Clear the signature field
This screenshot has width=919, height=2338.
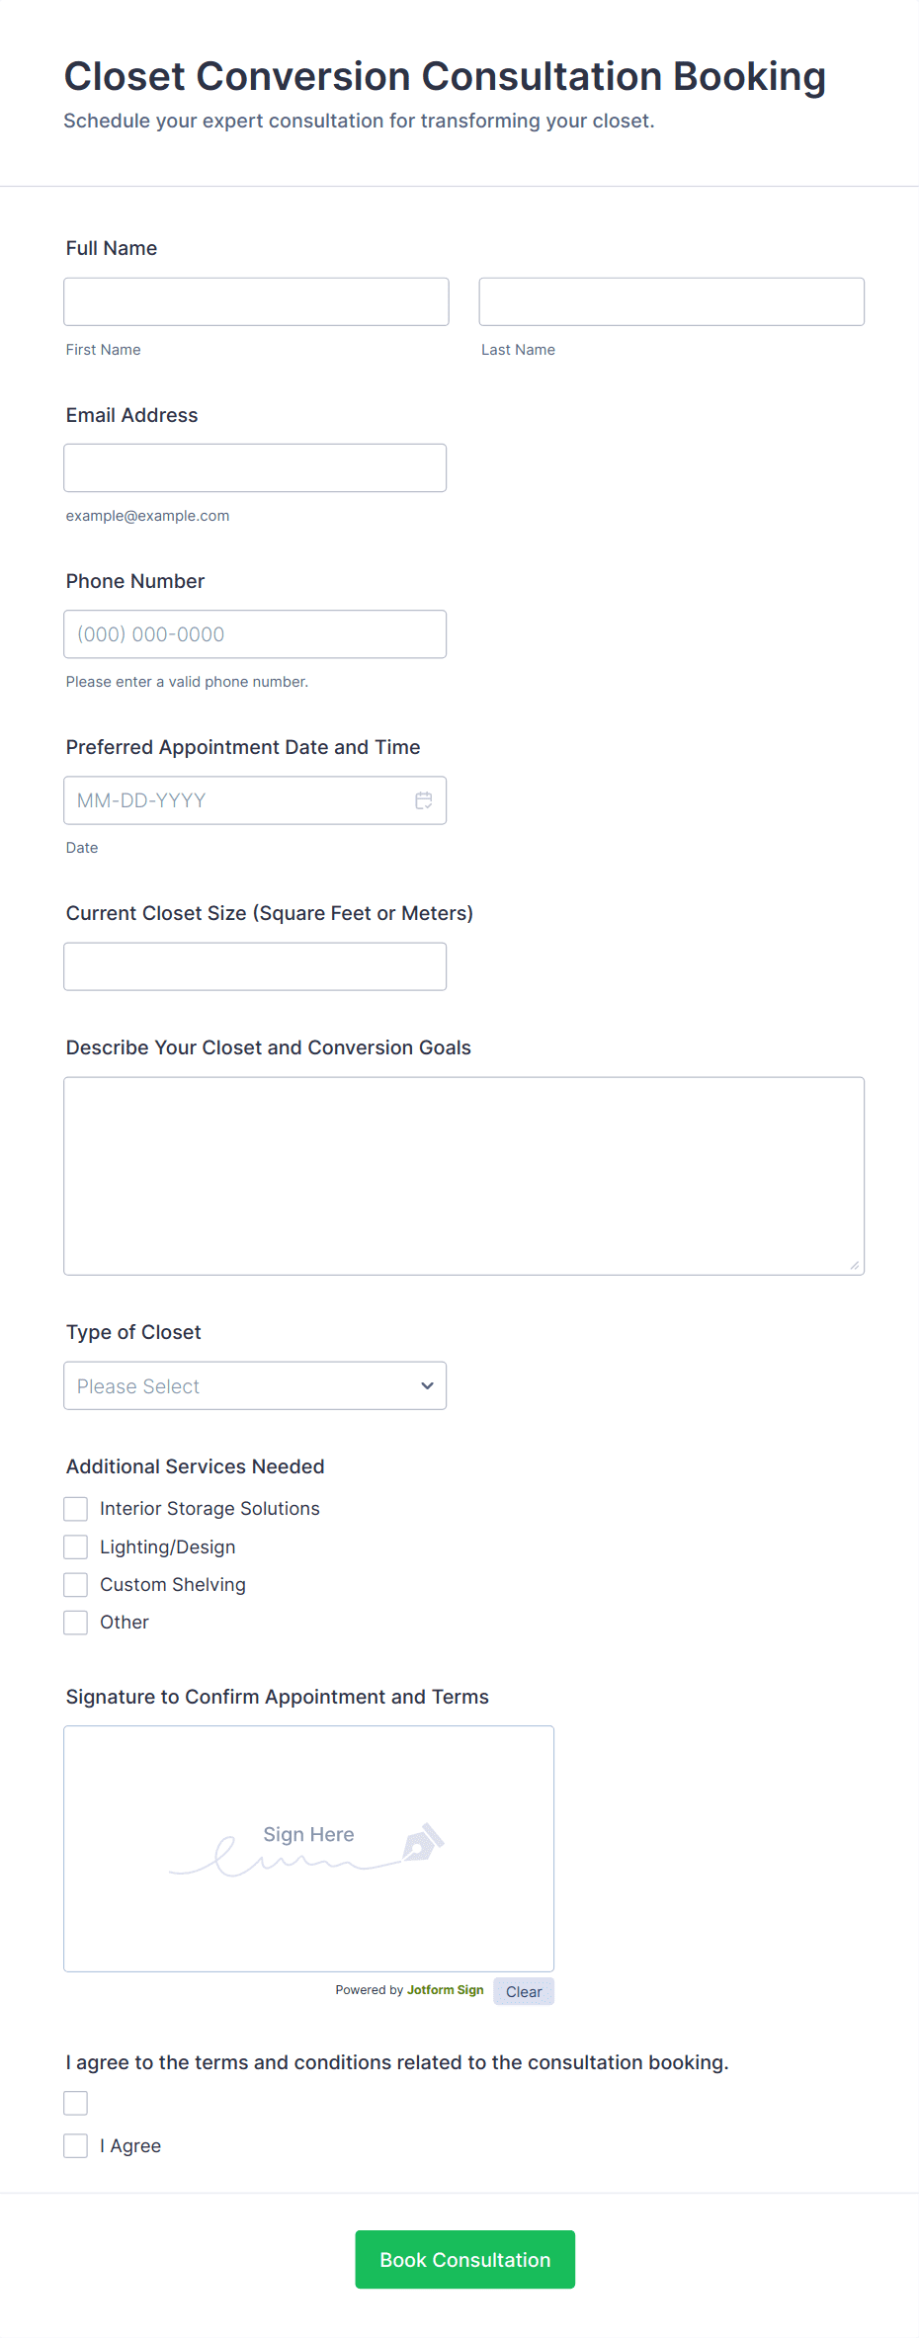pyautogui.click(x=524, y=1992)
